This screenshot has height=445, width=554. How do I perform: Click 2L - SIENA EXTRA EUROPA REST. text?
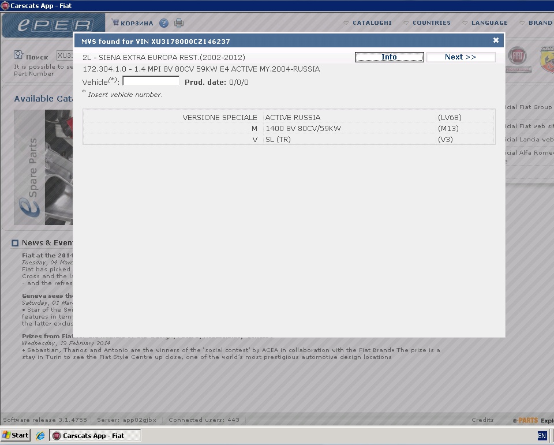164,57
